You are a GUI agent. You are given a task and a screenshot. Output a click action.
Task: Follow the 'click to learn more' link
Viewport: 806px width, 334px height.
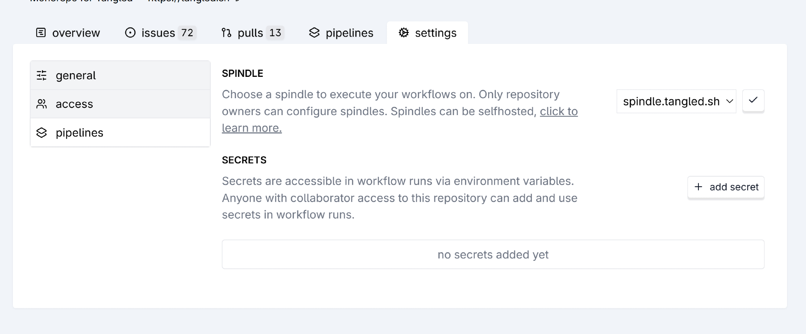coord(559,111)
